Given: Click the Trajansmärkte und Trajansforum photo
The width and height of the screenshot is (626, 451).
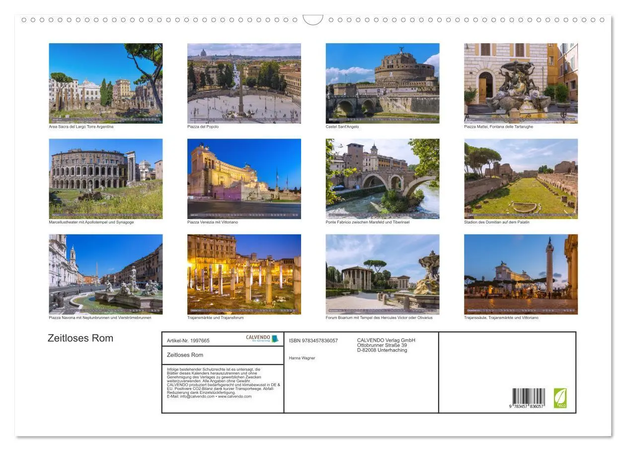Looking at the screenshot, I should (x=244, y=274).
